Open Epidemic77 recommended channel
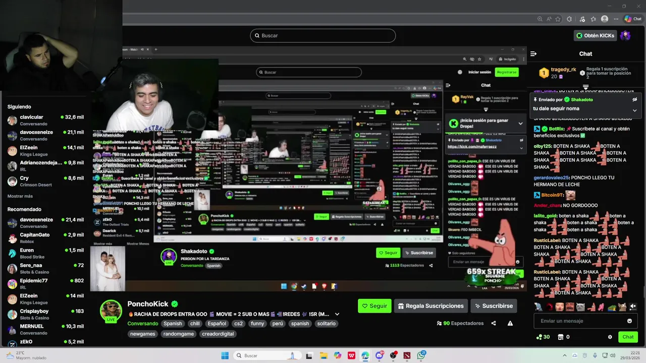 tap(45, 283)
